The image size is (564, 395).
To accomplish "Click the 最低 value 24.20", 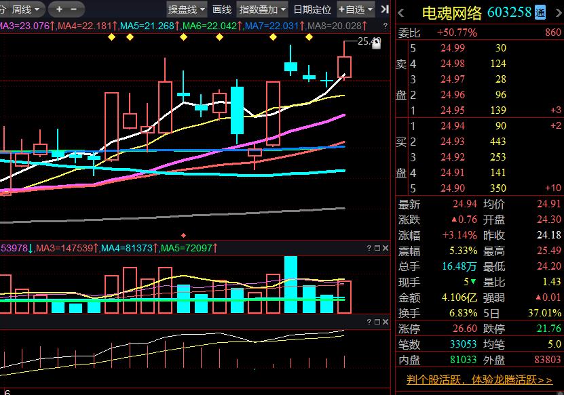I will point(548,266).
